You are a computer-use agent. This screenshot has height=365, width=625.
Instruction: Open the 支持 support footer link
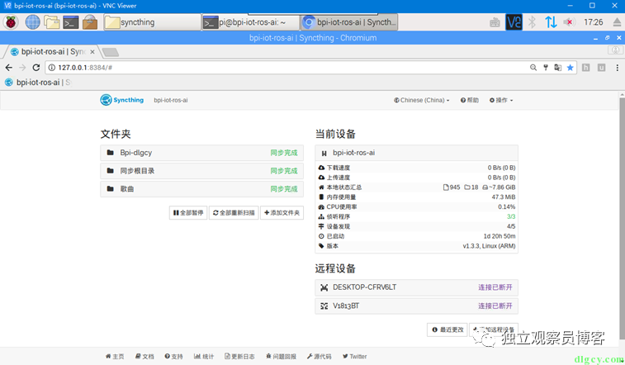pyautogui.click(x=173, y=356)
